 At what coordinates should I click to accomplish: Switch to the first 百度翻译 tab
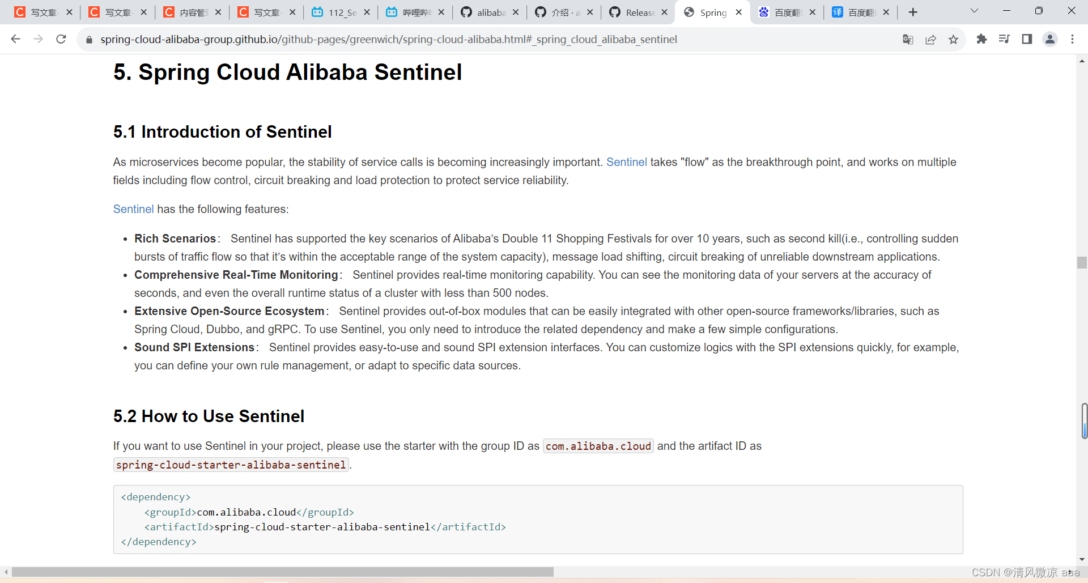[788, 12]
